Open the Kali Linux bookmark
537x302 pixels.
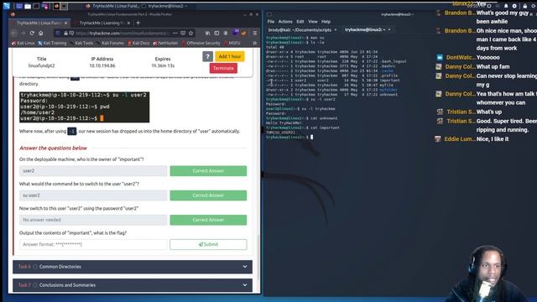pyautogui.click(x=23, y=43)
